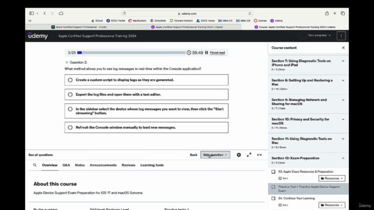Open Resources dropdown for lecture 54
The width and height of the screenshot is (374, 210).
[x=332, y=205]
